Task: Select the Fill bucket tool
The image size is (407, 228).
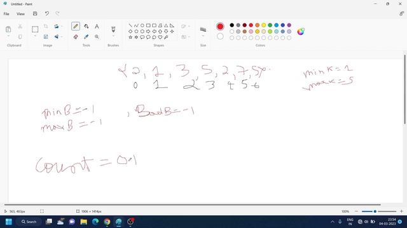Action: [x=86, y=26]
